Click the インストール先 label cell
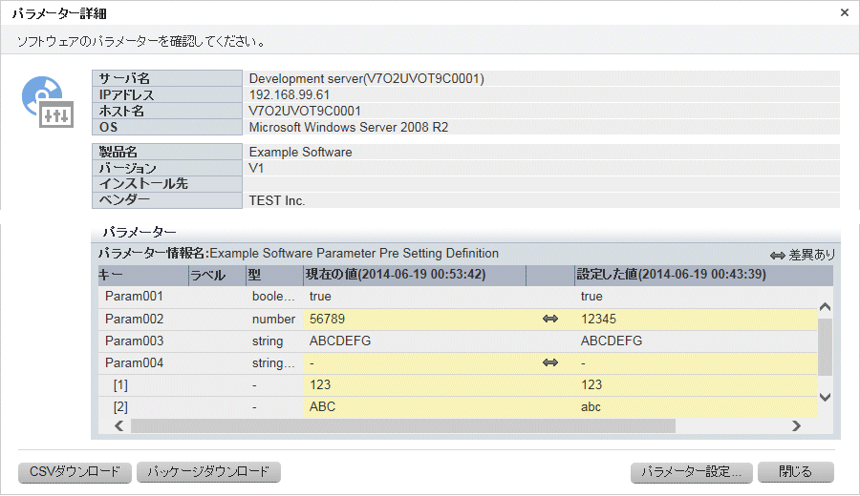The image size is (860, 496). click(x=166, y=184)
